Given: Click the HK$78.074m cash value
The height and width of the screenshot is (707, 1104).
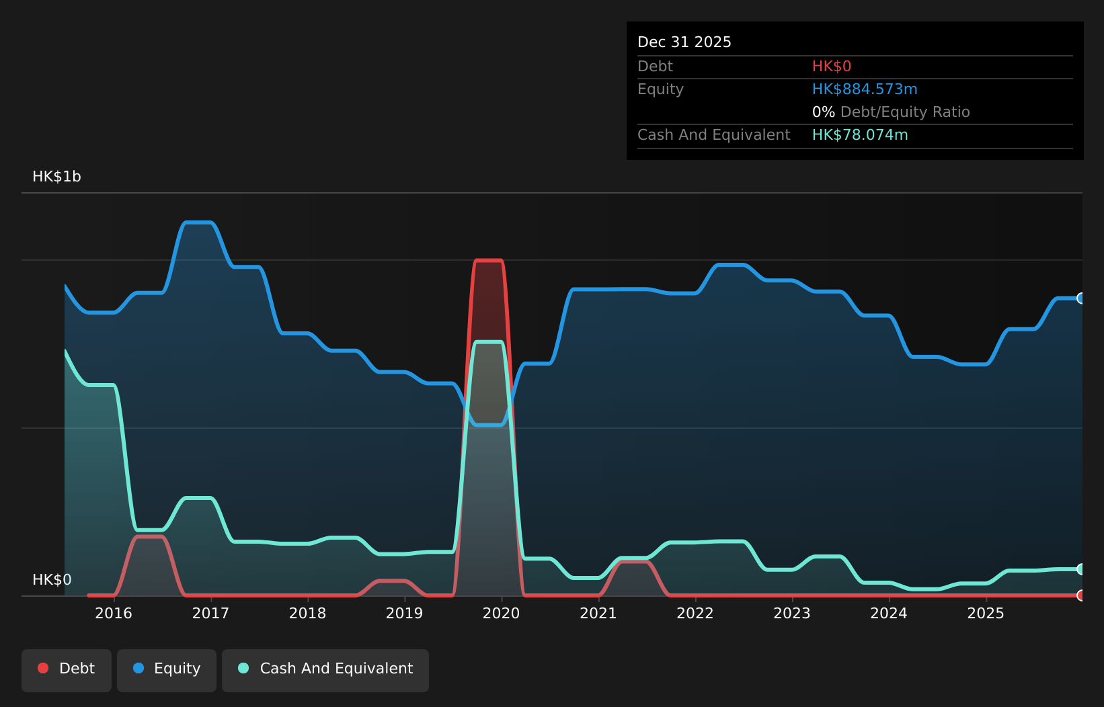Looking at the screenshot, I should [860, 135].
